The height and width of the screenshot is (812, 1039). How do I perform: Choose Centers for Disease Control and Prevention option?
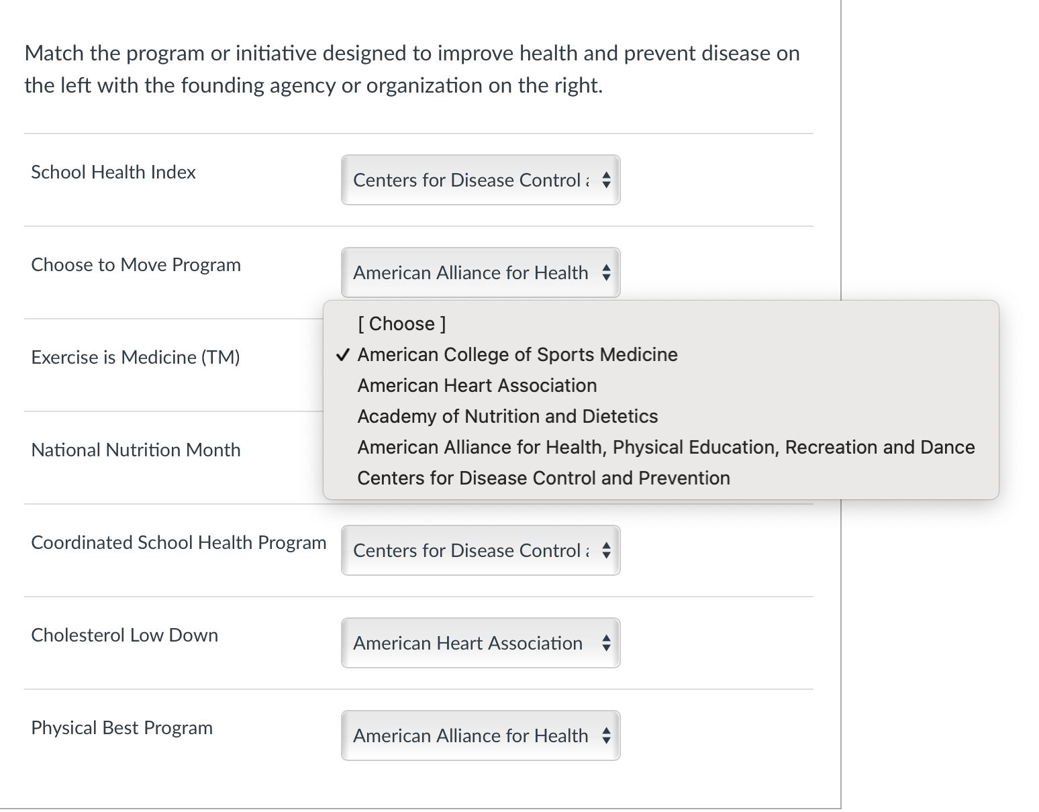coord(543,478)
